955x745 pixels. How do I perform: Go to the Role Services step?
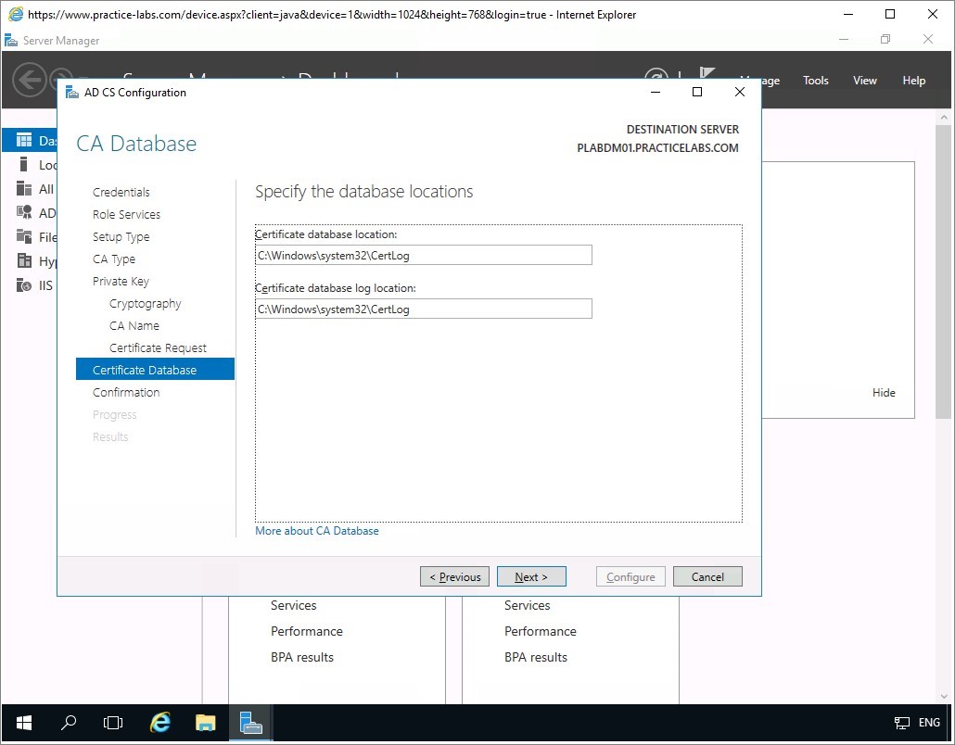click(x=127, y=214)
